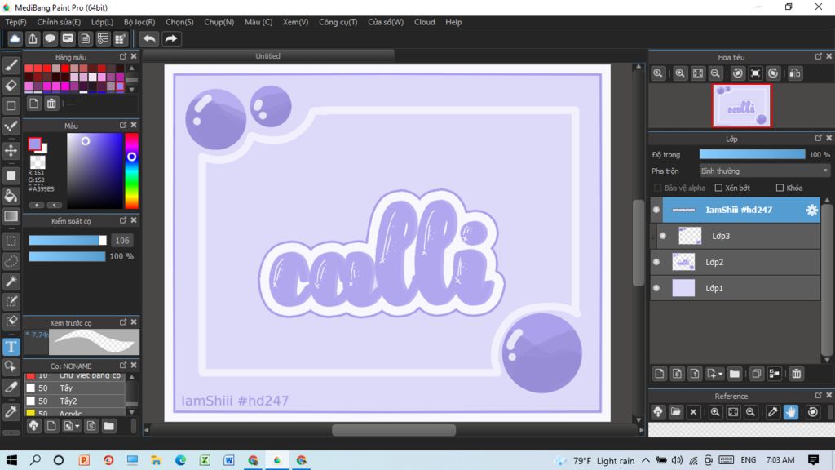This screenshot has height=470, width=835.
Task: Select the Bucket fill tool
Action: (11, 196)
